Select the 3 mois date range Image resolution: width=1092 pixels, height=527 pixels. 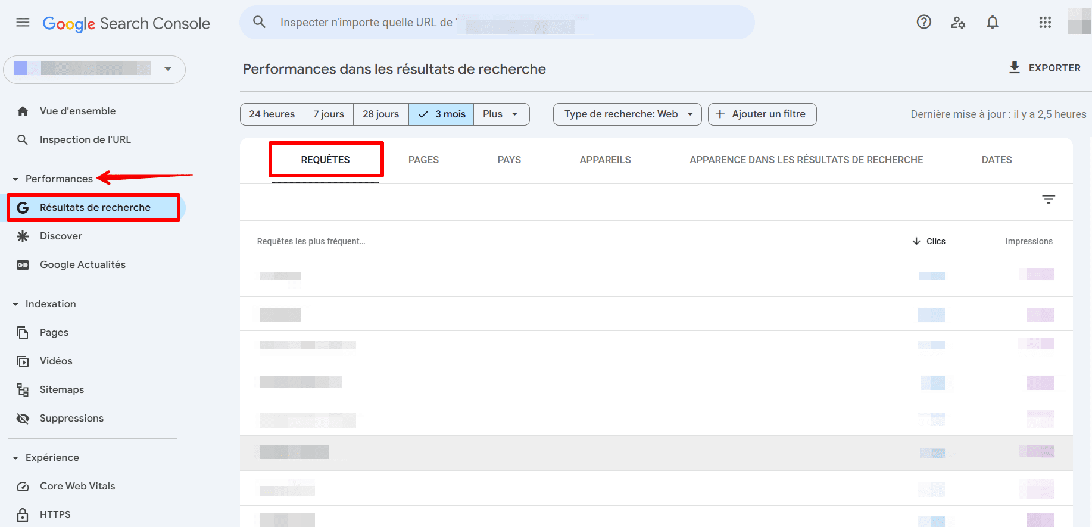pos(441,114)
